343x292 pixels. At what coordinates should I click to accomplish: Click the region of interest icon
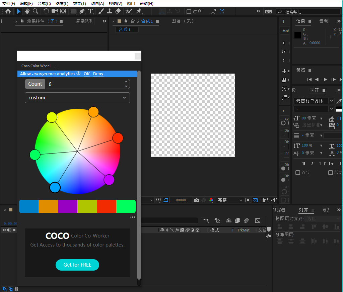(x=248, y=200)
